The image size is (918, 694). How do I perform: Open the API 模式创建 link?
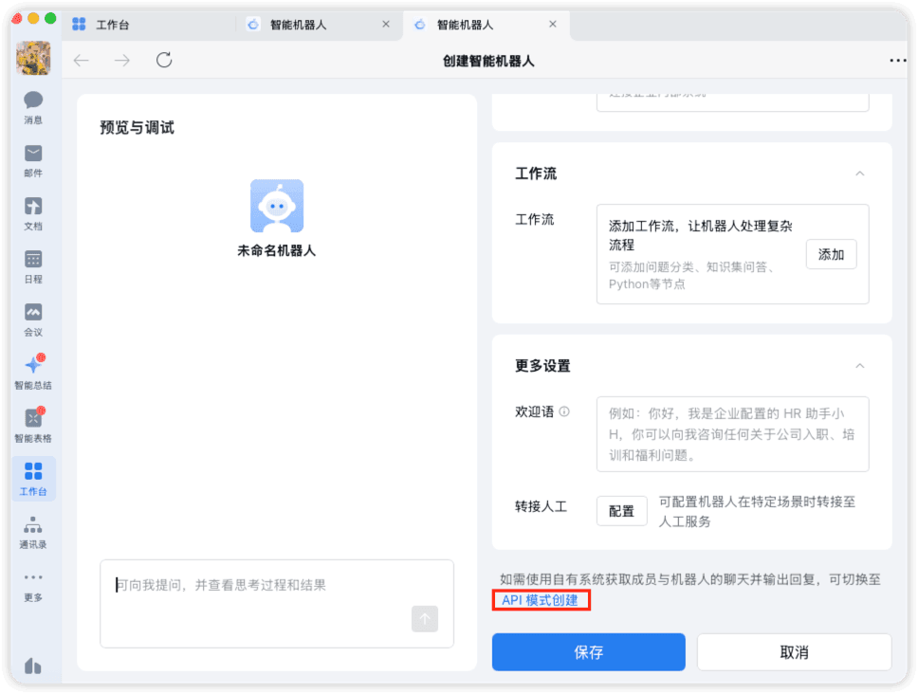click(x=540, y=600)
